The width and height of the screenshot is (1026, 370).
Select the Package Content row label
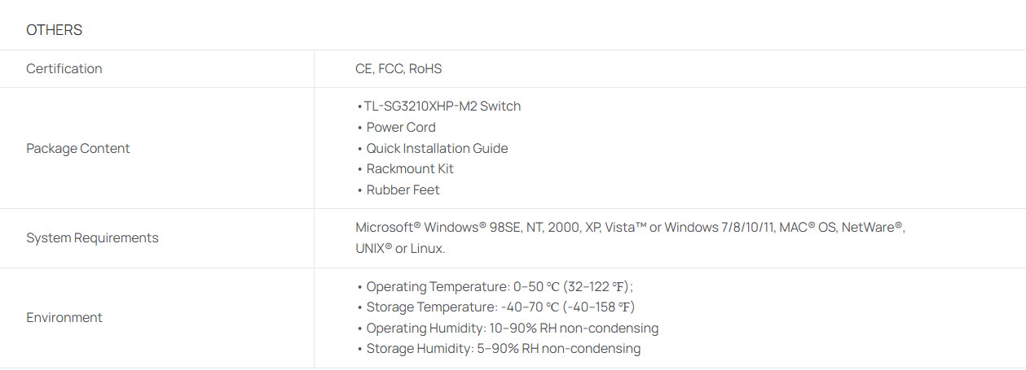point(78,148)
